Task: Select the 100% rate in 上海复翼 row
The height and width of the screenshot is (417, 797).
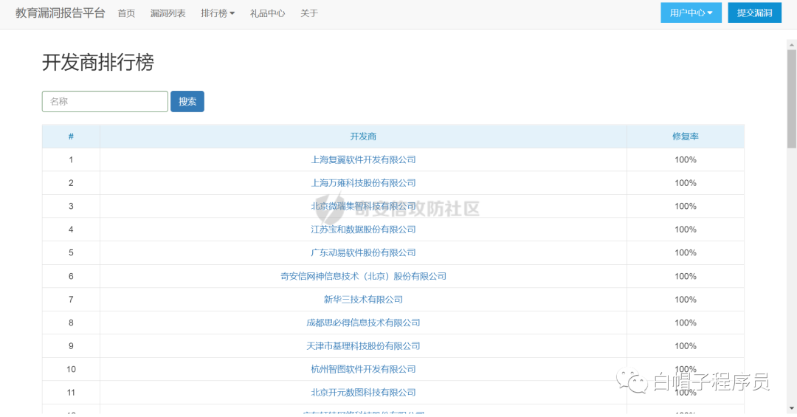Action: 685,159
